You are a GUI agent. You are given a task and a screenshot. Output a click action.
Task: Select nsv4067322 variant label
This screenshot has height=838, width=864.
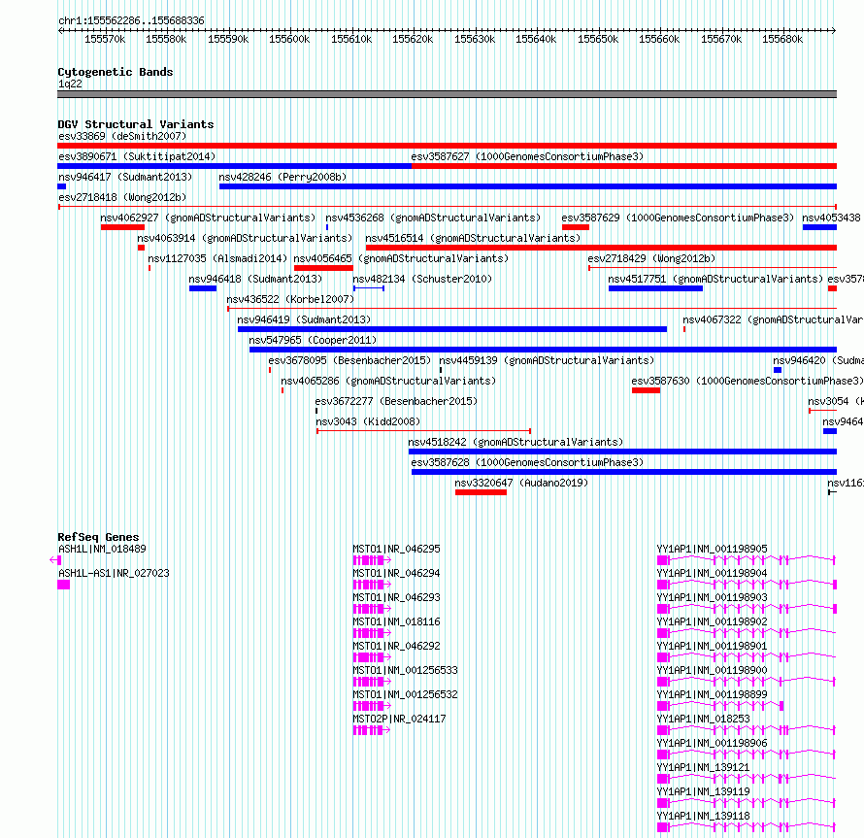click(773, 319)
